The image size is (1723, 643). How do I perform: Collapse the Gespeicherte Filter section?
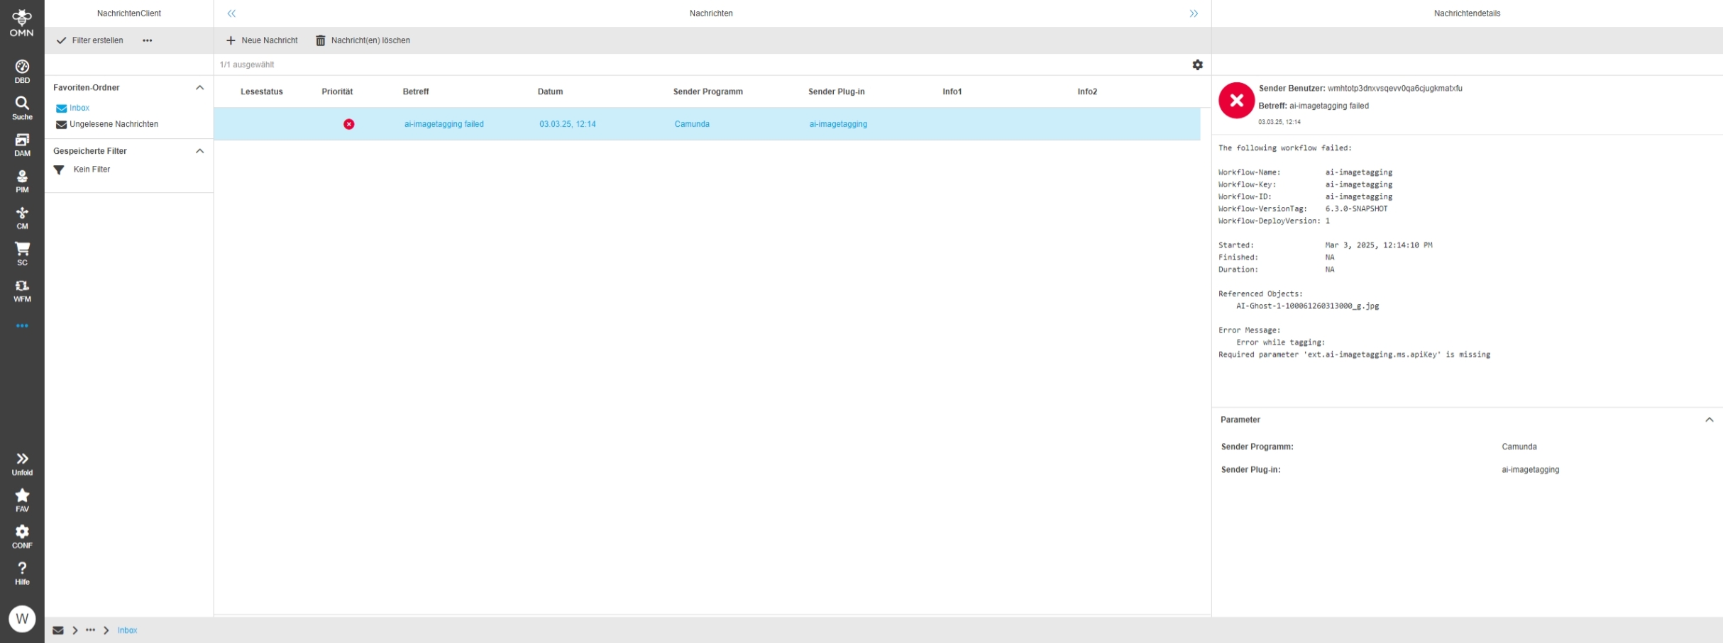coord(199,151)
